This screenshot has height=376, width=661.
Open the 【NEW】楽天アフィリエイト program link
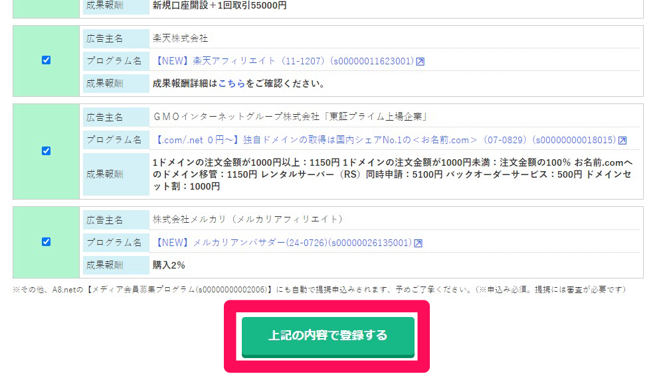[284, 61]
